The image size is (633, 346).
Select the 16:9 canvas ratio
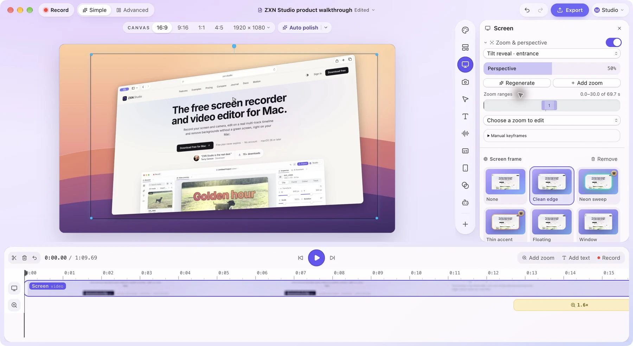[x=162, y=28]
